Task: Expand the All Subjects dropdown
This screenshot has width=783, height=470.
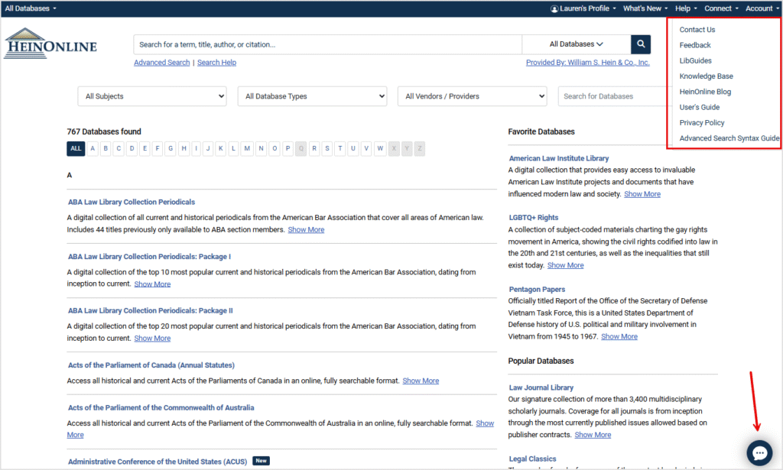Action: click(152, 96)
